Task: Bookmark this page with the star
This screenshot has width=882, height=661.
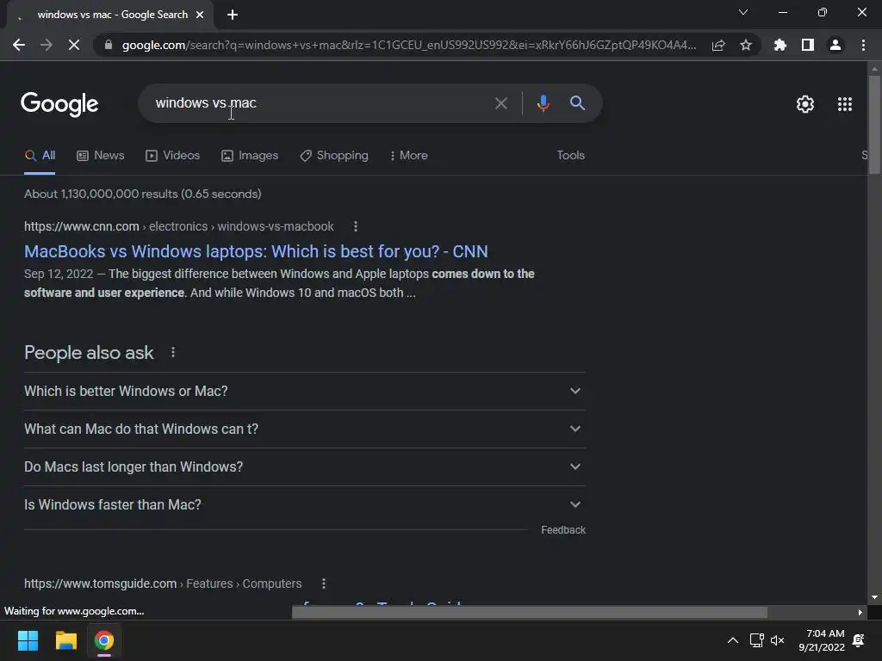Action: coord(746,45)
